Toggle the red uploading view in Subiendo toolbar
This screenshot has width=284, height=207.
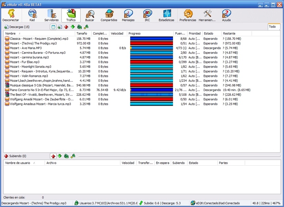[53, 156]
